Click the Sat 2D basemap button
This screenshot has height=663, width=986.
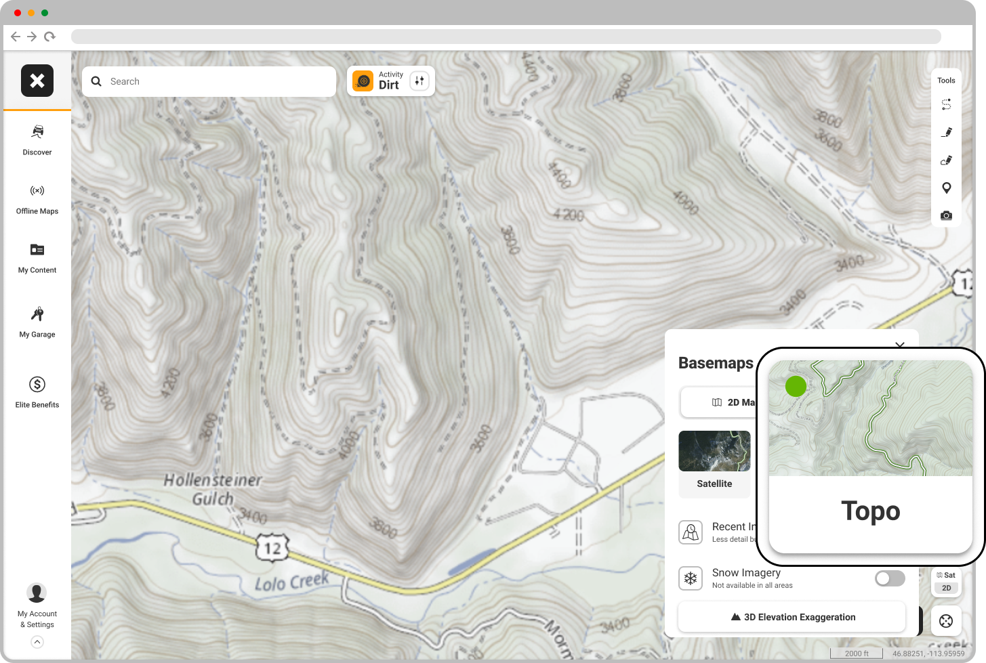pos(946,582)
